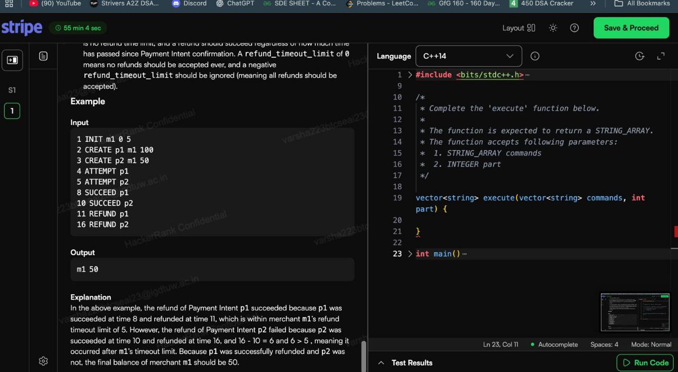Select question 1 in the sidebar
This screenshot has height=372, width=678.
[12, 111]
